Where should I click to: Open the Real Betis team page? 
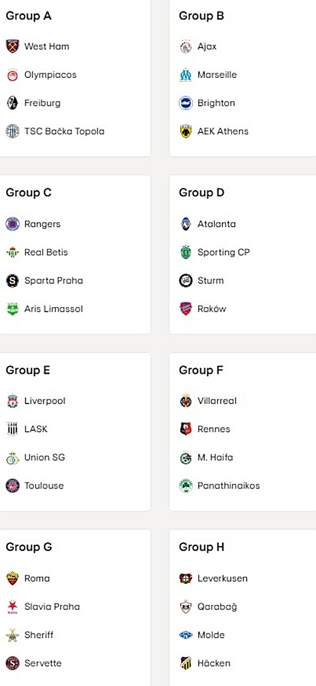(x=46, y=253)
